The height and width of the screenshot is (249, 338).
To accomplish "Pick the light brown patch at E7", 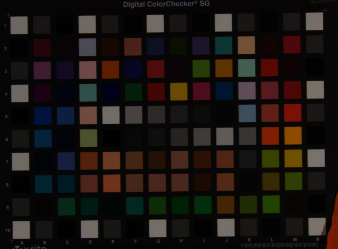I will [x=111, y=160].
